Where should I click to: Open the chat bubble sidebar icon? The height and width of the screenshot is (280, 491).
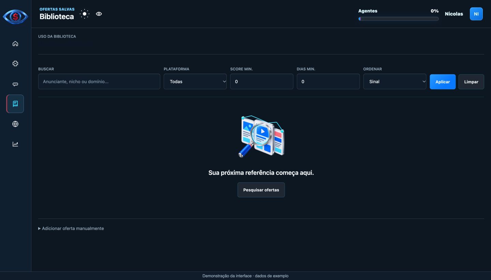point(15,84)
